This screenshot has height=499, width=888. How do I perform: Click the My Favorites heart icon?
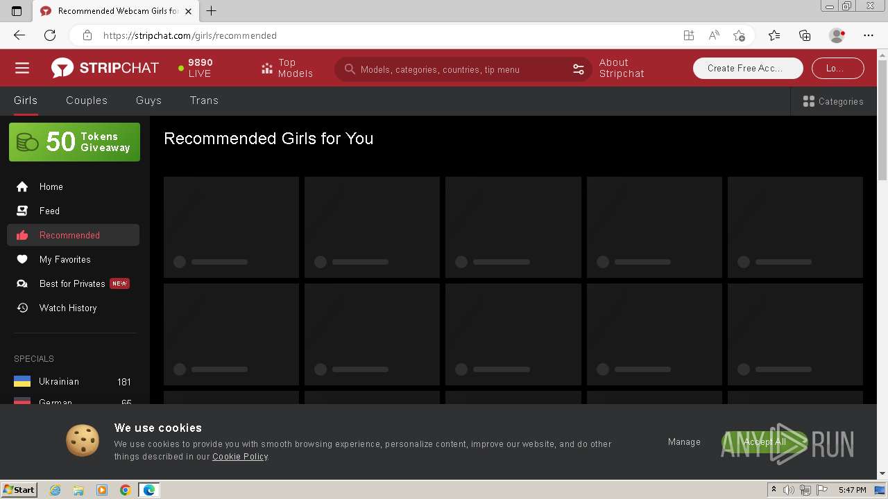(22, 259)
